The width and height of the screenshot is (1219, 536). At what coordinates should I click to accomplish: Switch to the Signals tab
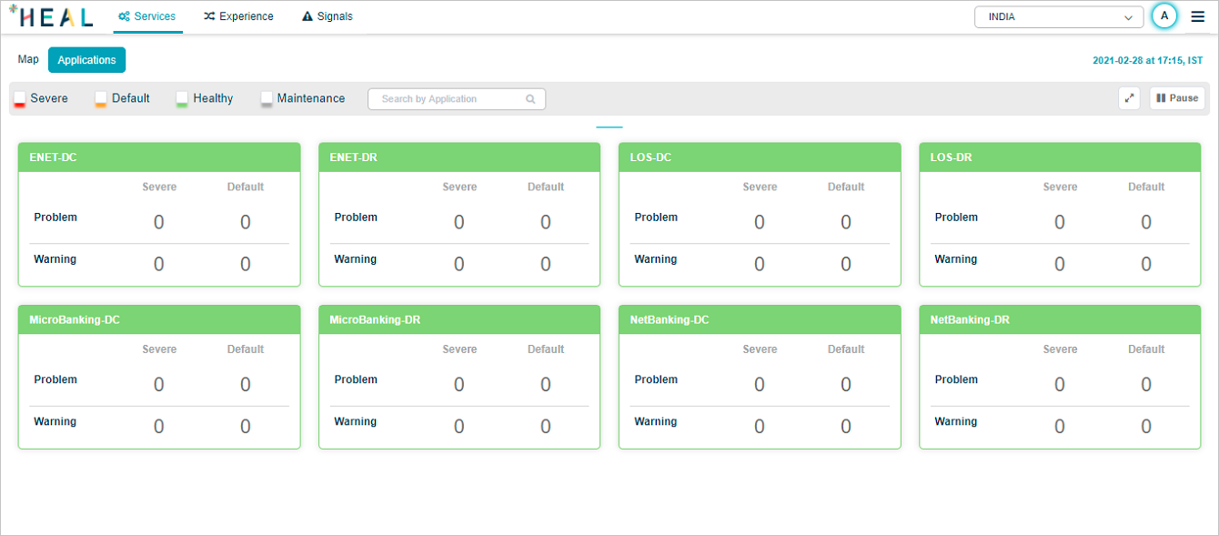pos(327,16)
